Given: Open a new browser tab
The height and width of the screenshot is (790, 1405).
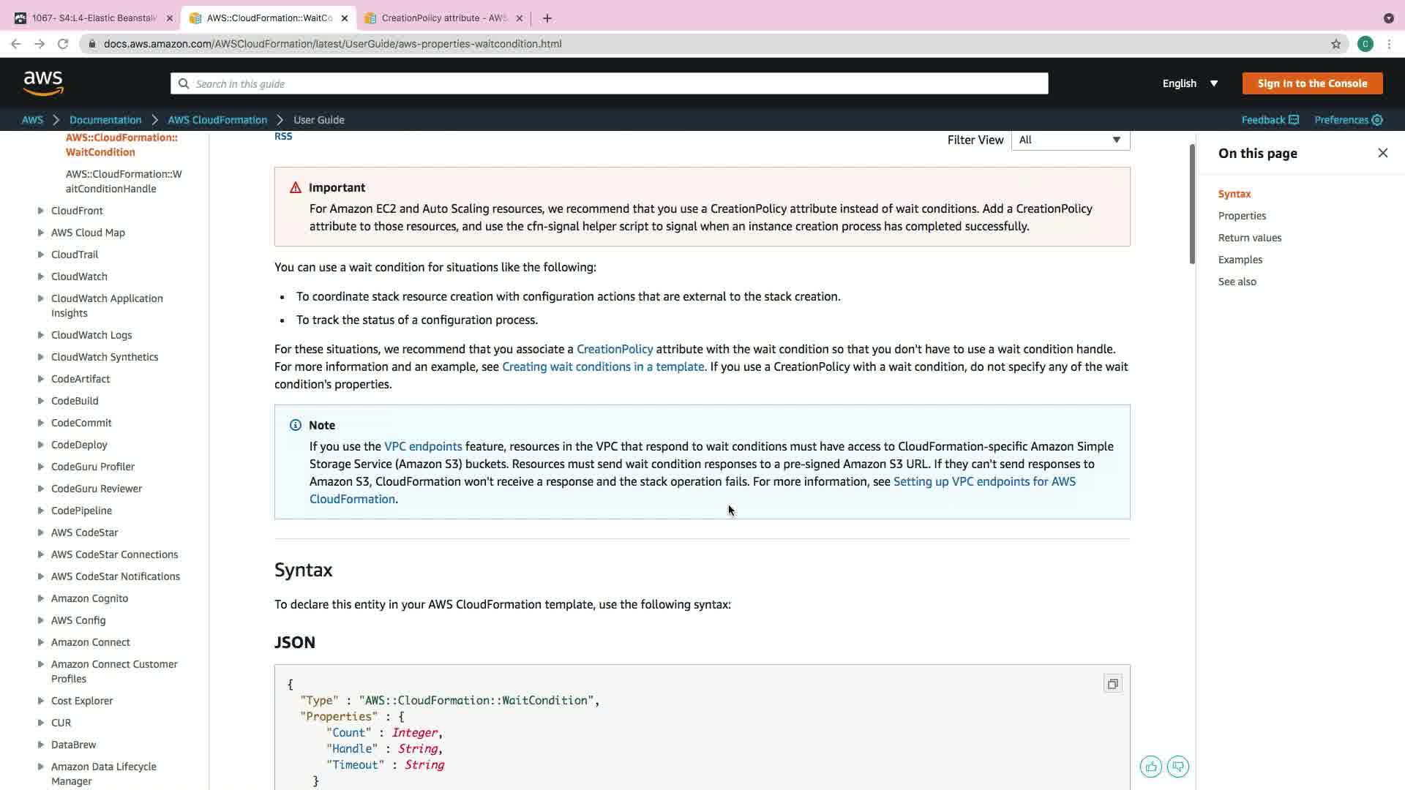Looking at the screenshot, I should coord(547,18).
